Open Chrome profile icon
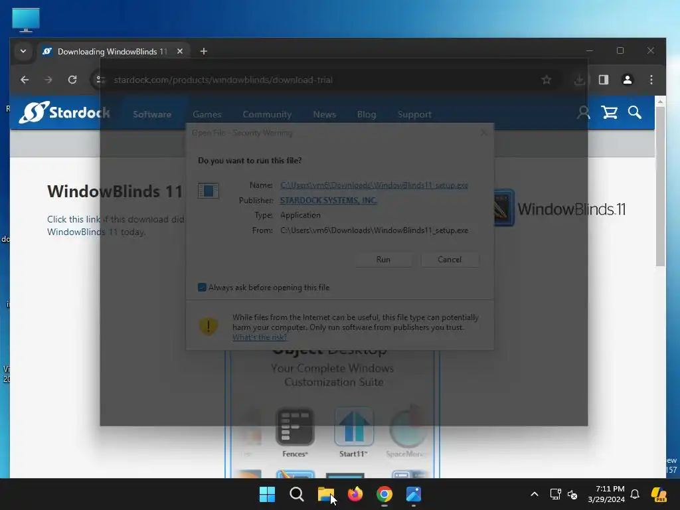The image size is (680, 510). click(x=628, y=80)
